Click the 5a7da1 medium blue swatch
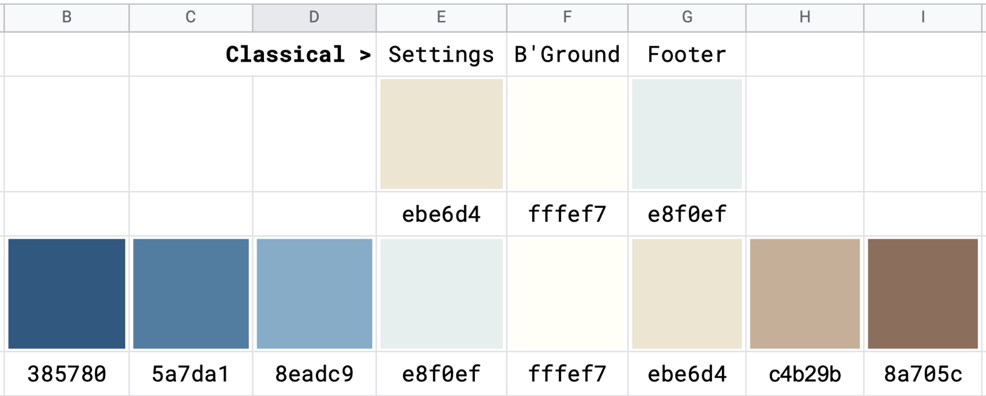Screen dimensions: 986x396 pos(191,294)
